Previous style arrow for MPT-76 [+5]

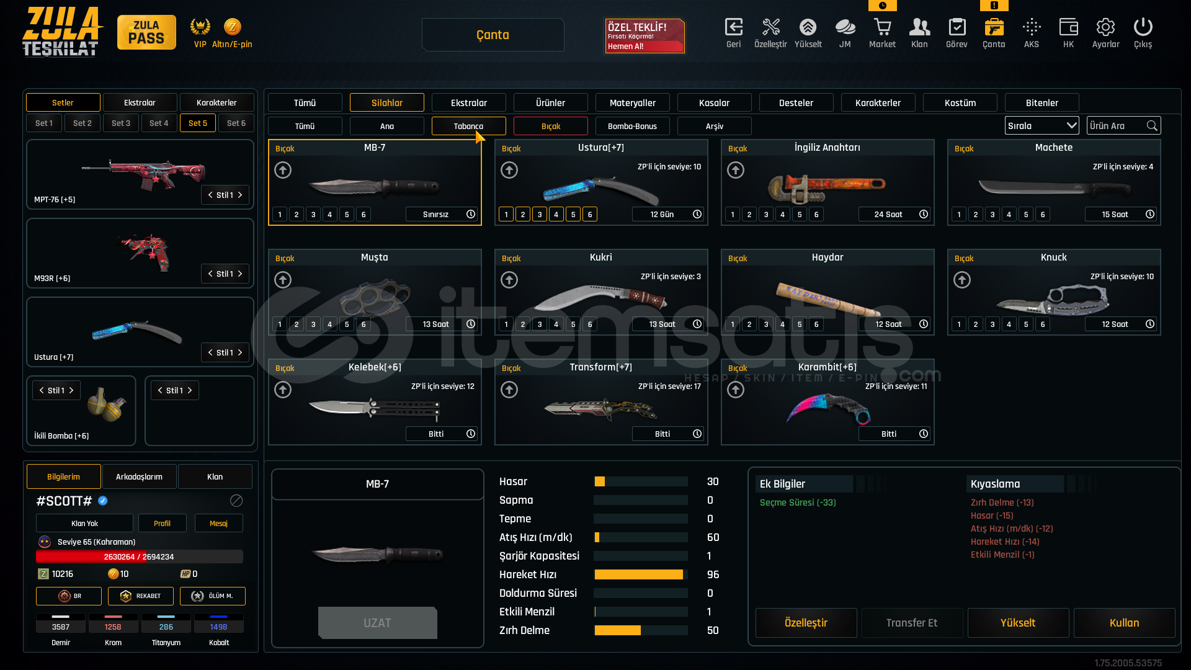(x=210, y=195)
